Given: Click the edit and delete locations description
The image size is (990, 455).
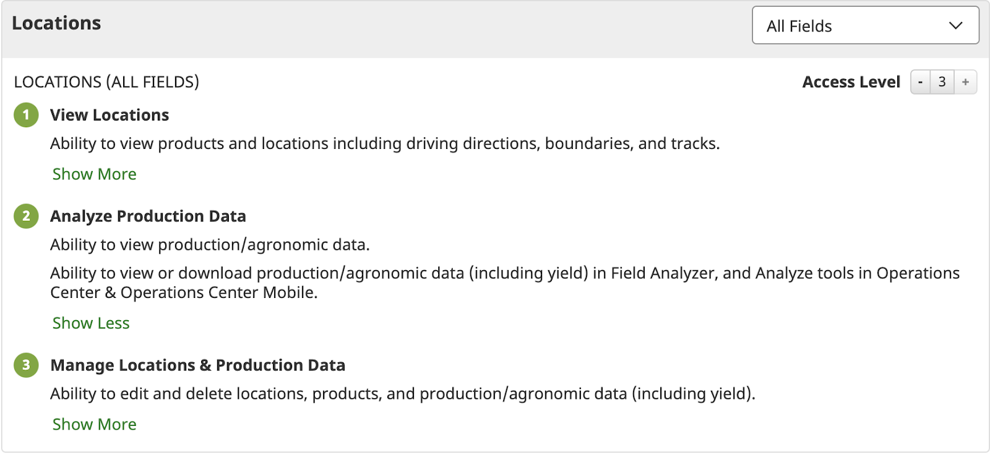Looking at the screenshot, I should [x=402, y=394].
